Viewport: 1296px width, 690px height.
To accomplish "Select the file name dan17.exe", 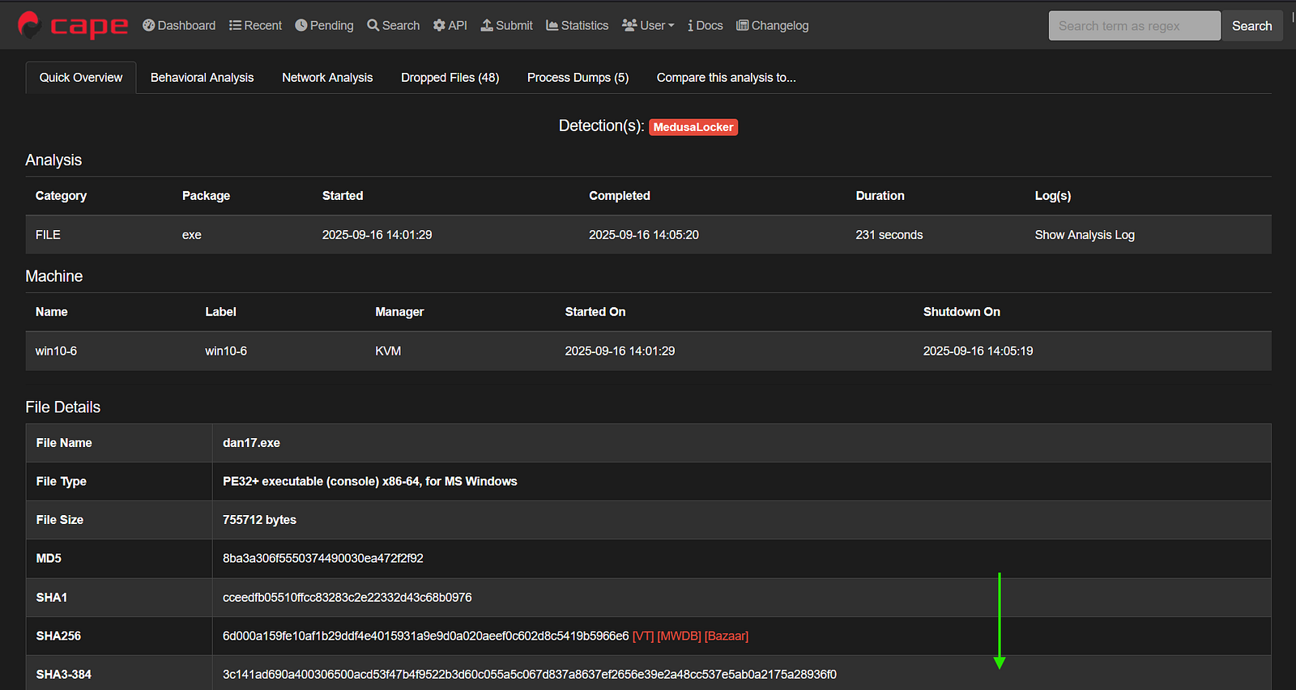I will [251, 443].
